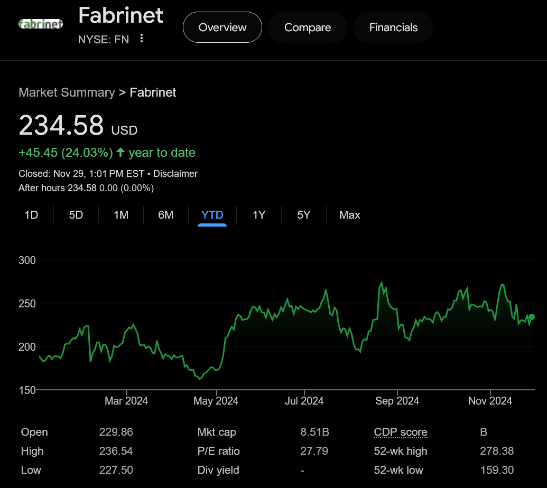Click the Jul 2024 axis label
547x488 pixels.
coord(304,401)
